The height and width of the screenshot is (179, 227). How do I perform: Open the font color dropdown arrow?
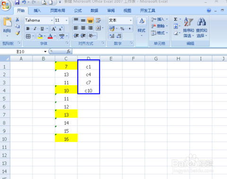[55, 36]
